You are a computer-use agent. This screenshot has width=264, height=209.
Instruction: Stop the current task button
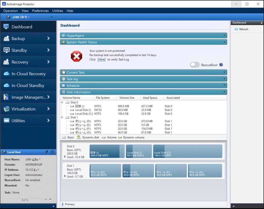[50, 200]
